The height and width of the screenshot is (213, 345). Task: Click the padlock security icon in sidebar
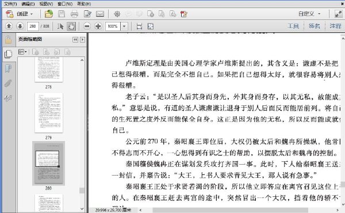pyautogui.click(x=9, y=40)
